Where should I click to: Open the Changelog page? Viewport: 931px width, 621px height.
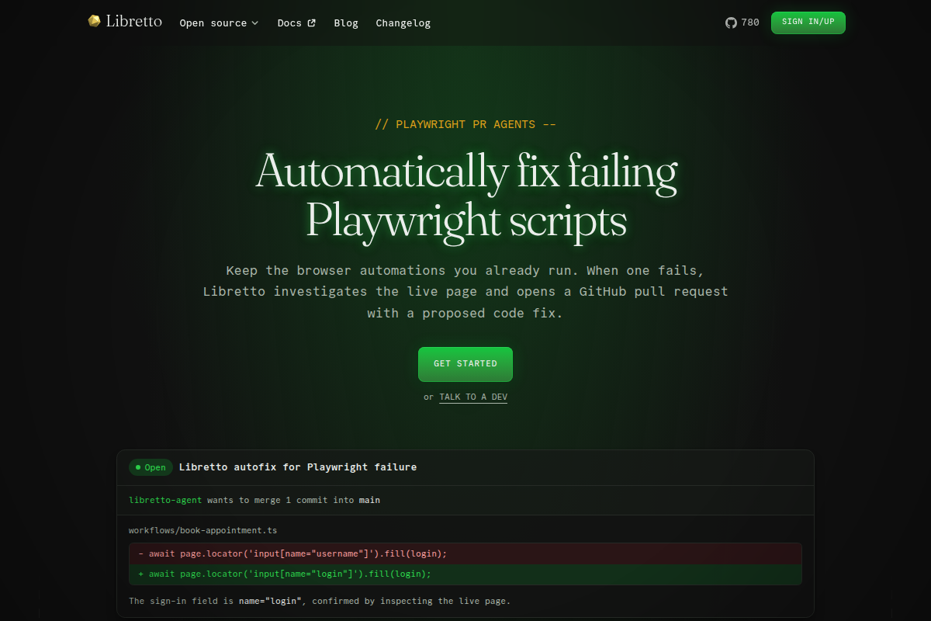tap(403, 23)
